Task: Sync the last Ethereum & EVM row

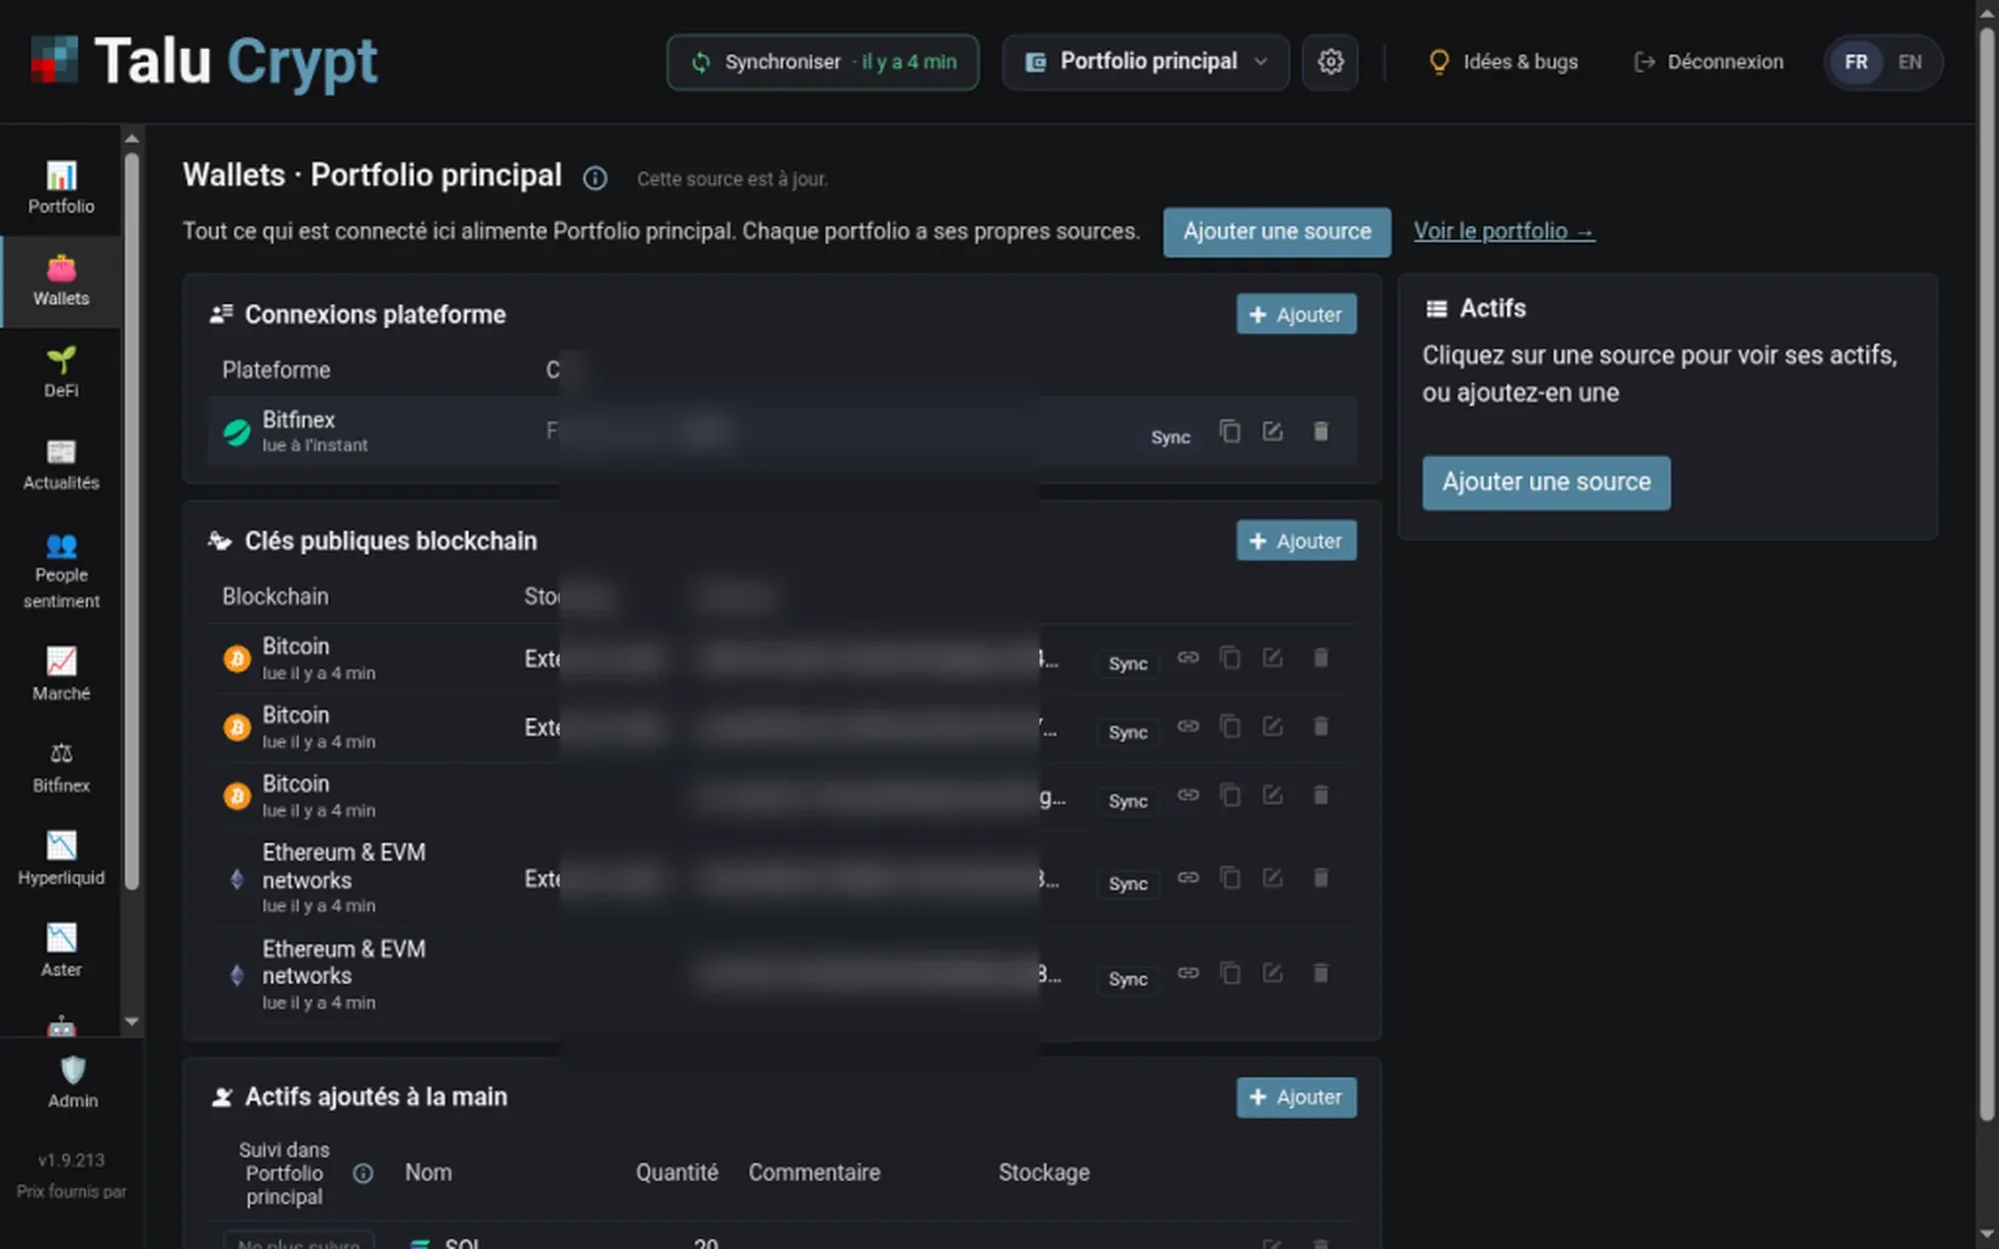Action: click(x=1127, y=979)
